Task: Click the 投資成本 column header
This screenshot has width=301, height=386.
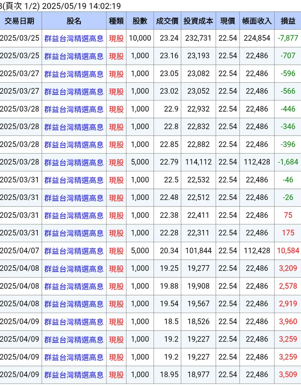Action: (198, 21)
